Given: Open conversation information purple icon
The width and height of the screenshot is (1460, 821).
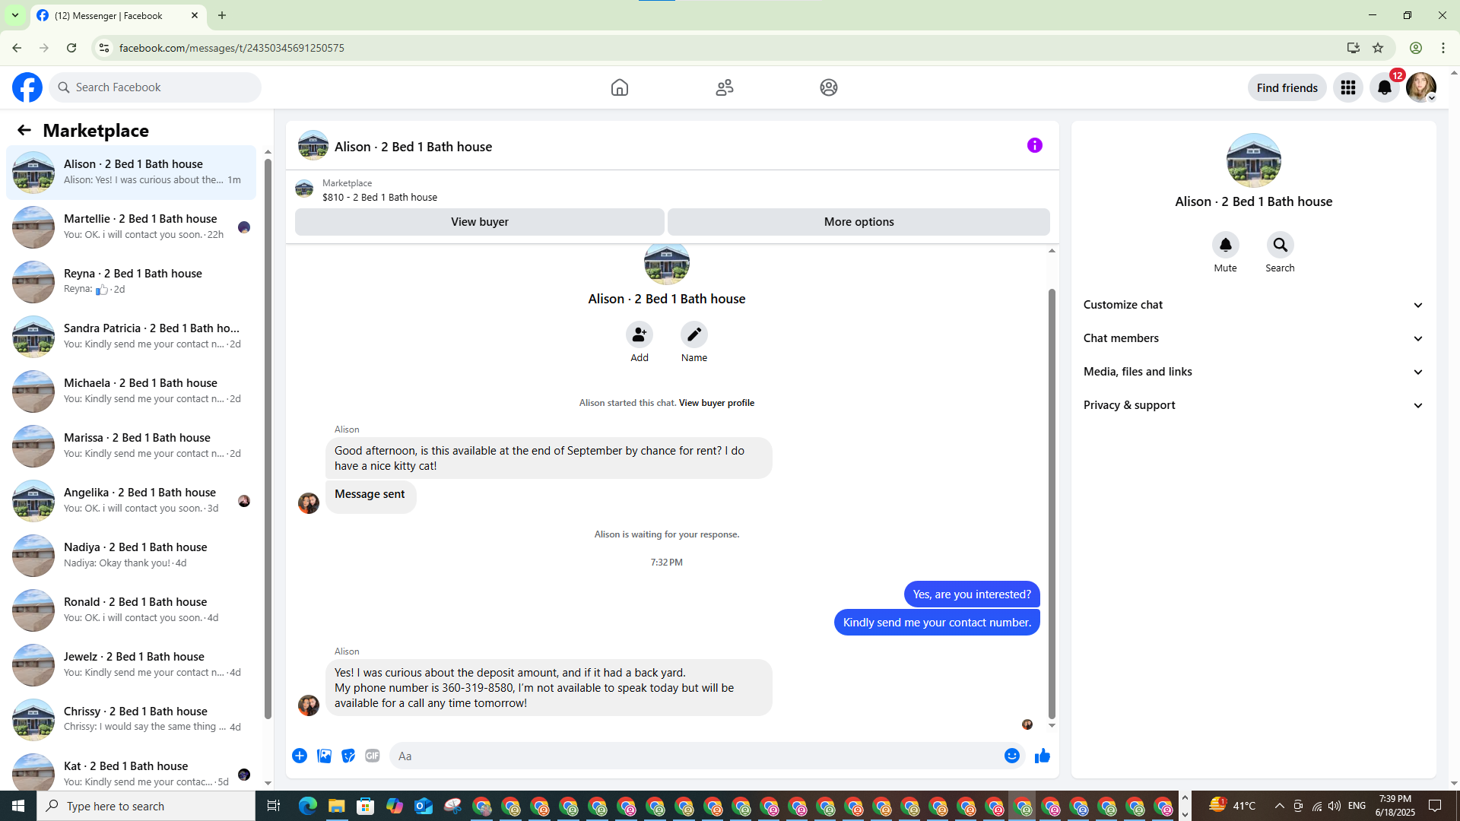Looking at the screenshot, I should pyautogui.click(x=1035, y=145).
